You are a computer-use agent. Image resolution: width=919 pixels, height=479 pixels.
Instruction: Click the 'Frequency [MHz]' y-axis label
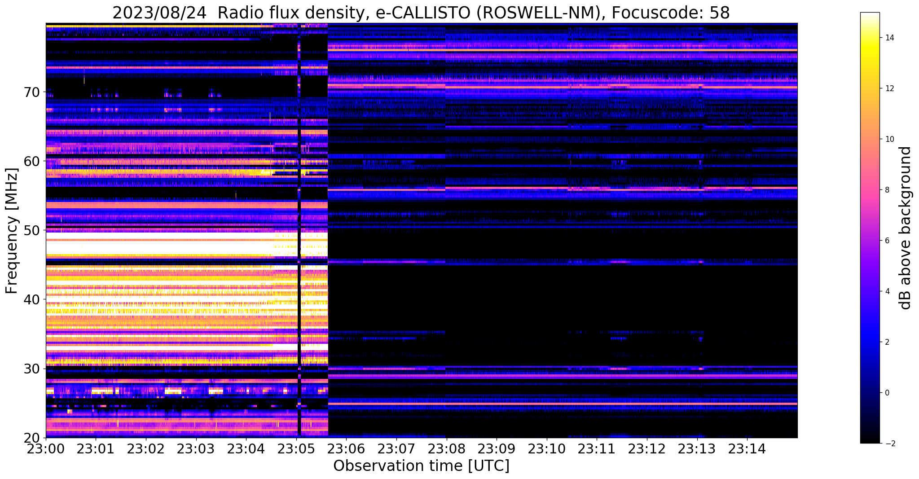(11, 231)
